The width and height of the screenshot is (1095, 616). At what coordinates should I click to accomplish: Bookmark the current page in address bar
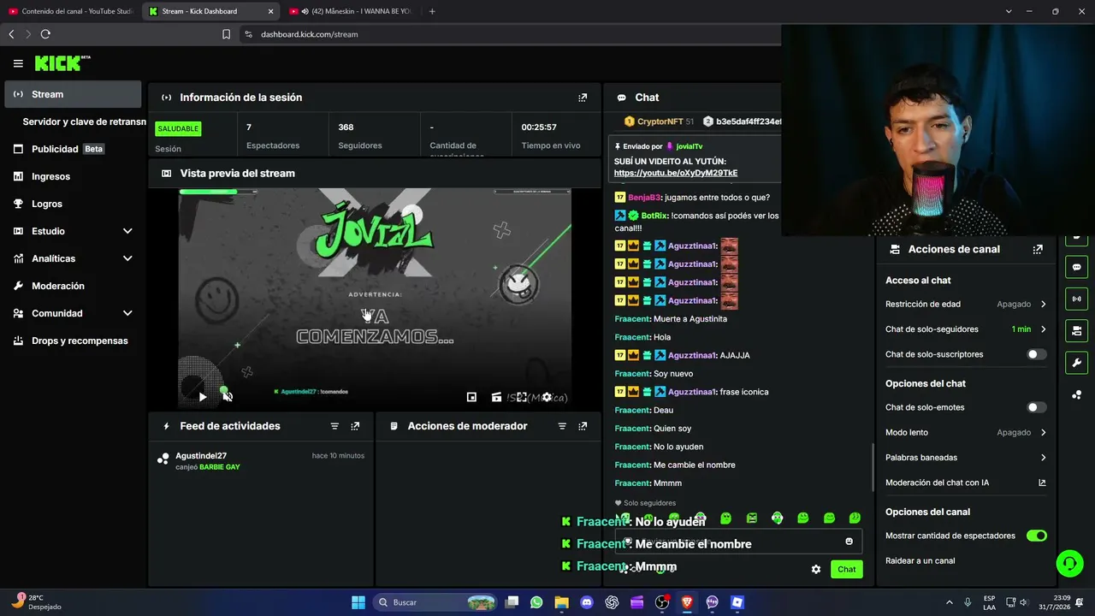[226, 34]
